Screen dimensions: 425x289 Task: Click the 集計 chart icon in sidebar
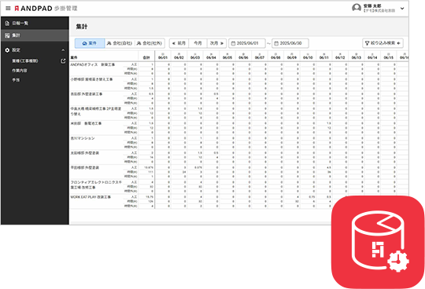coord(7,35)
